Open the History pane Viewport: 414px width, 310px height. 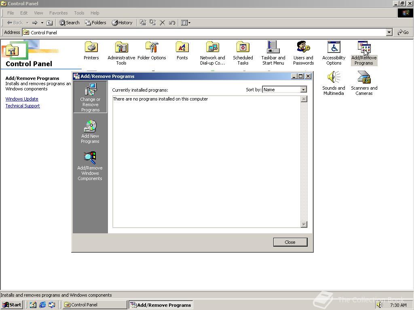(x=122, y=23)
